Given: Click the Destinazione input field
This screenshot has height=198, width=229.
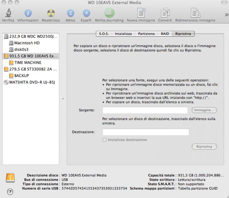Looking at the screenshot, I should point(146,132).
